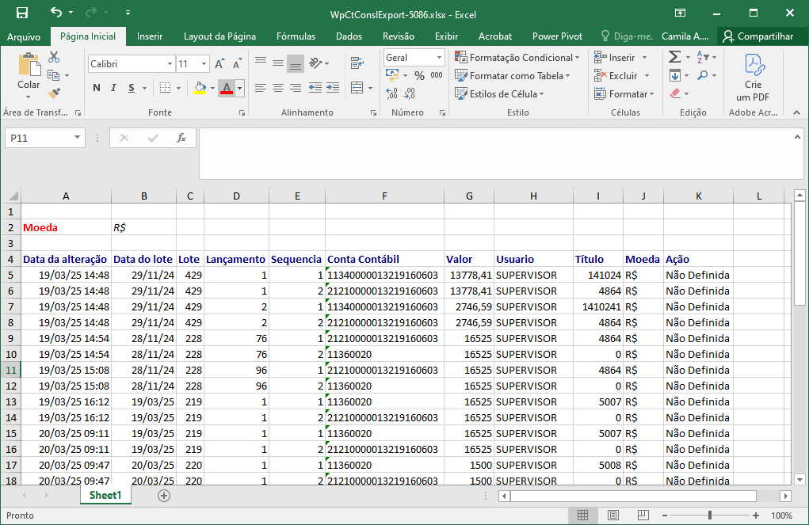Screen dimensions: 809x525
Task: Decrease the cell indent
Action: [315, 88]
